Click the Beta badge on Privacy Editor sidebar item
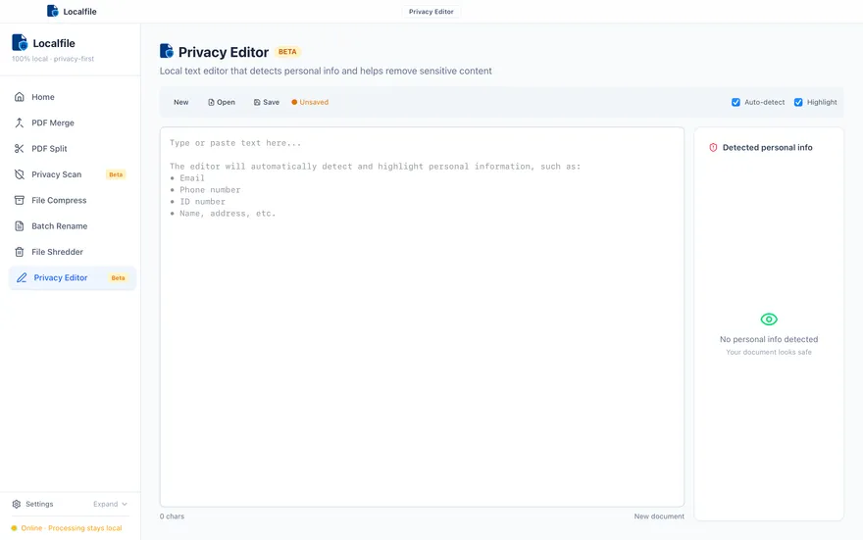Screen dimensions: 863x540 coord(118,277)
